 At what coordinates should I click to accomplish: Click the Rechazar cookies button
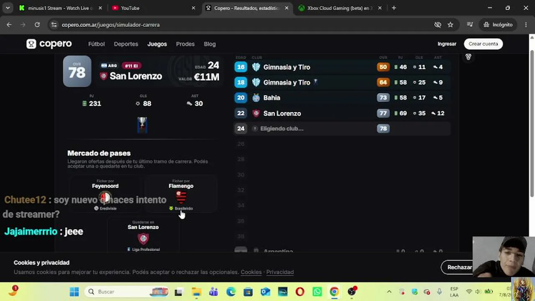coord(459,267)
